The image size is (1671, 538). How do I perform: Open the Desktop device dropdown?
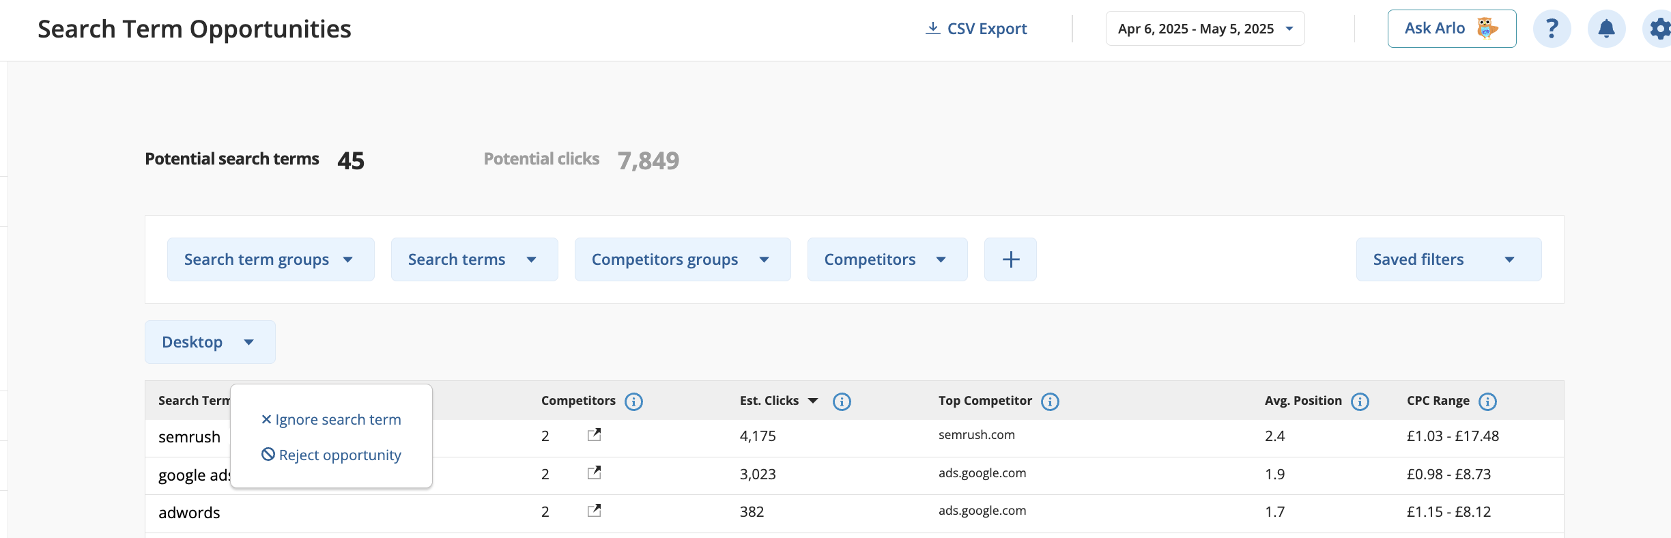[x=210, y=342]
